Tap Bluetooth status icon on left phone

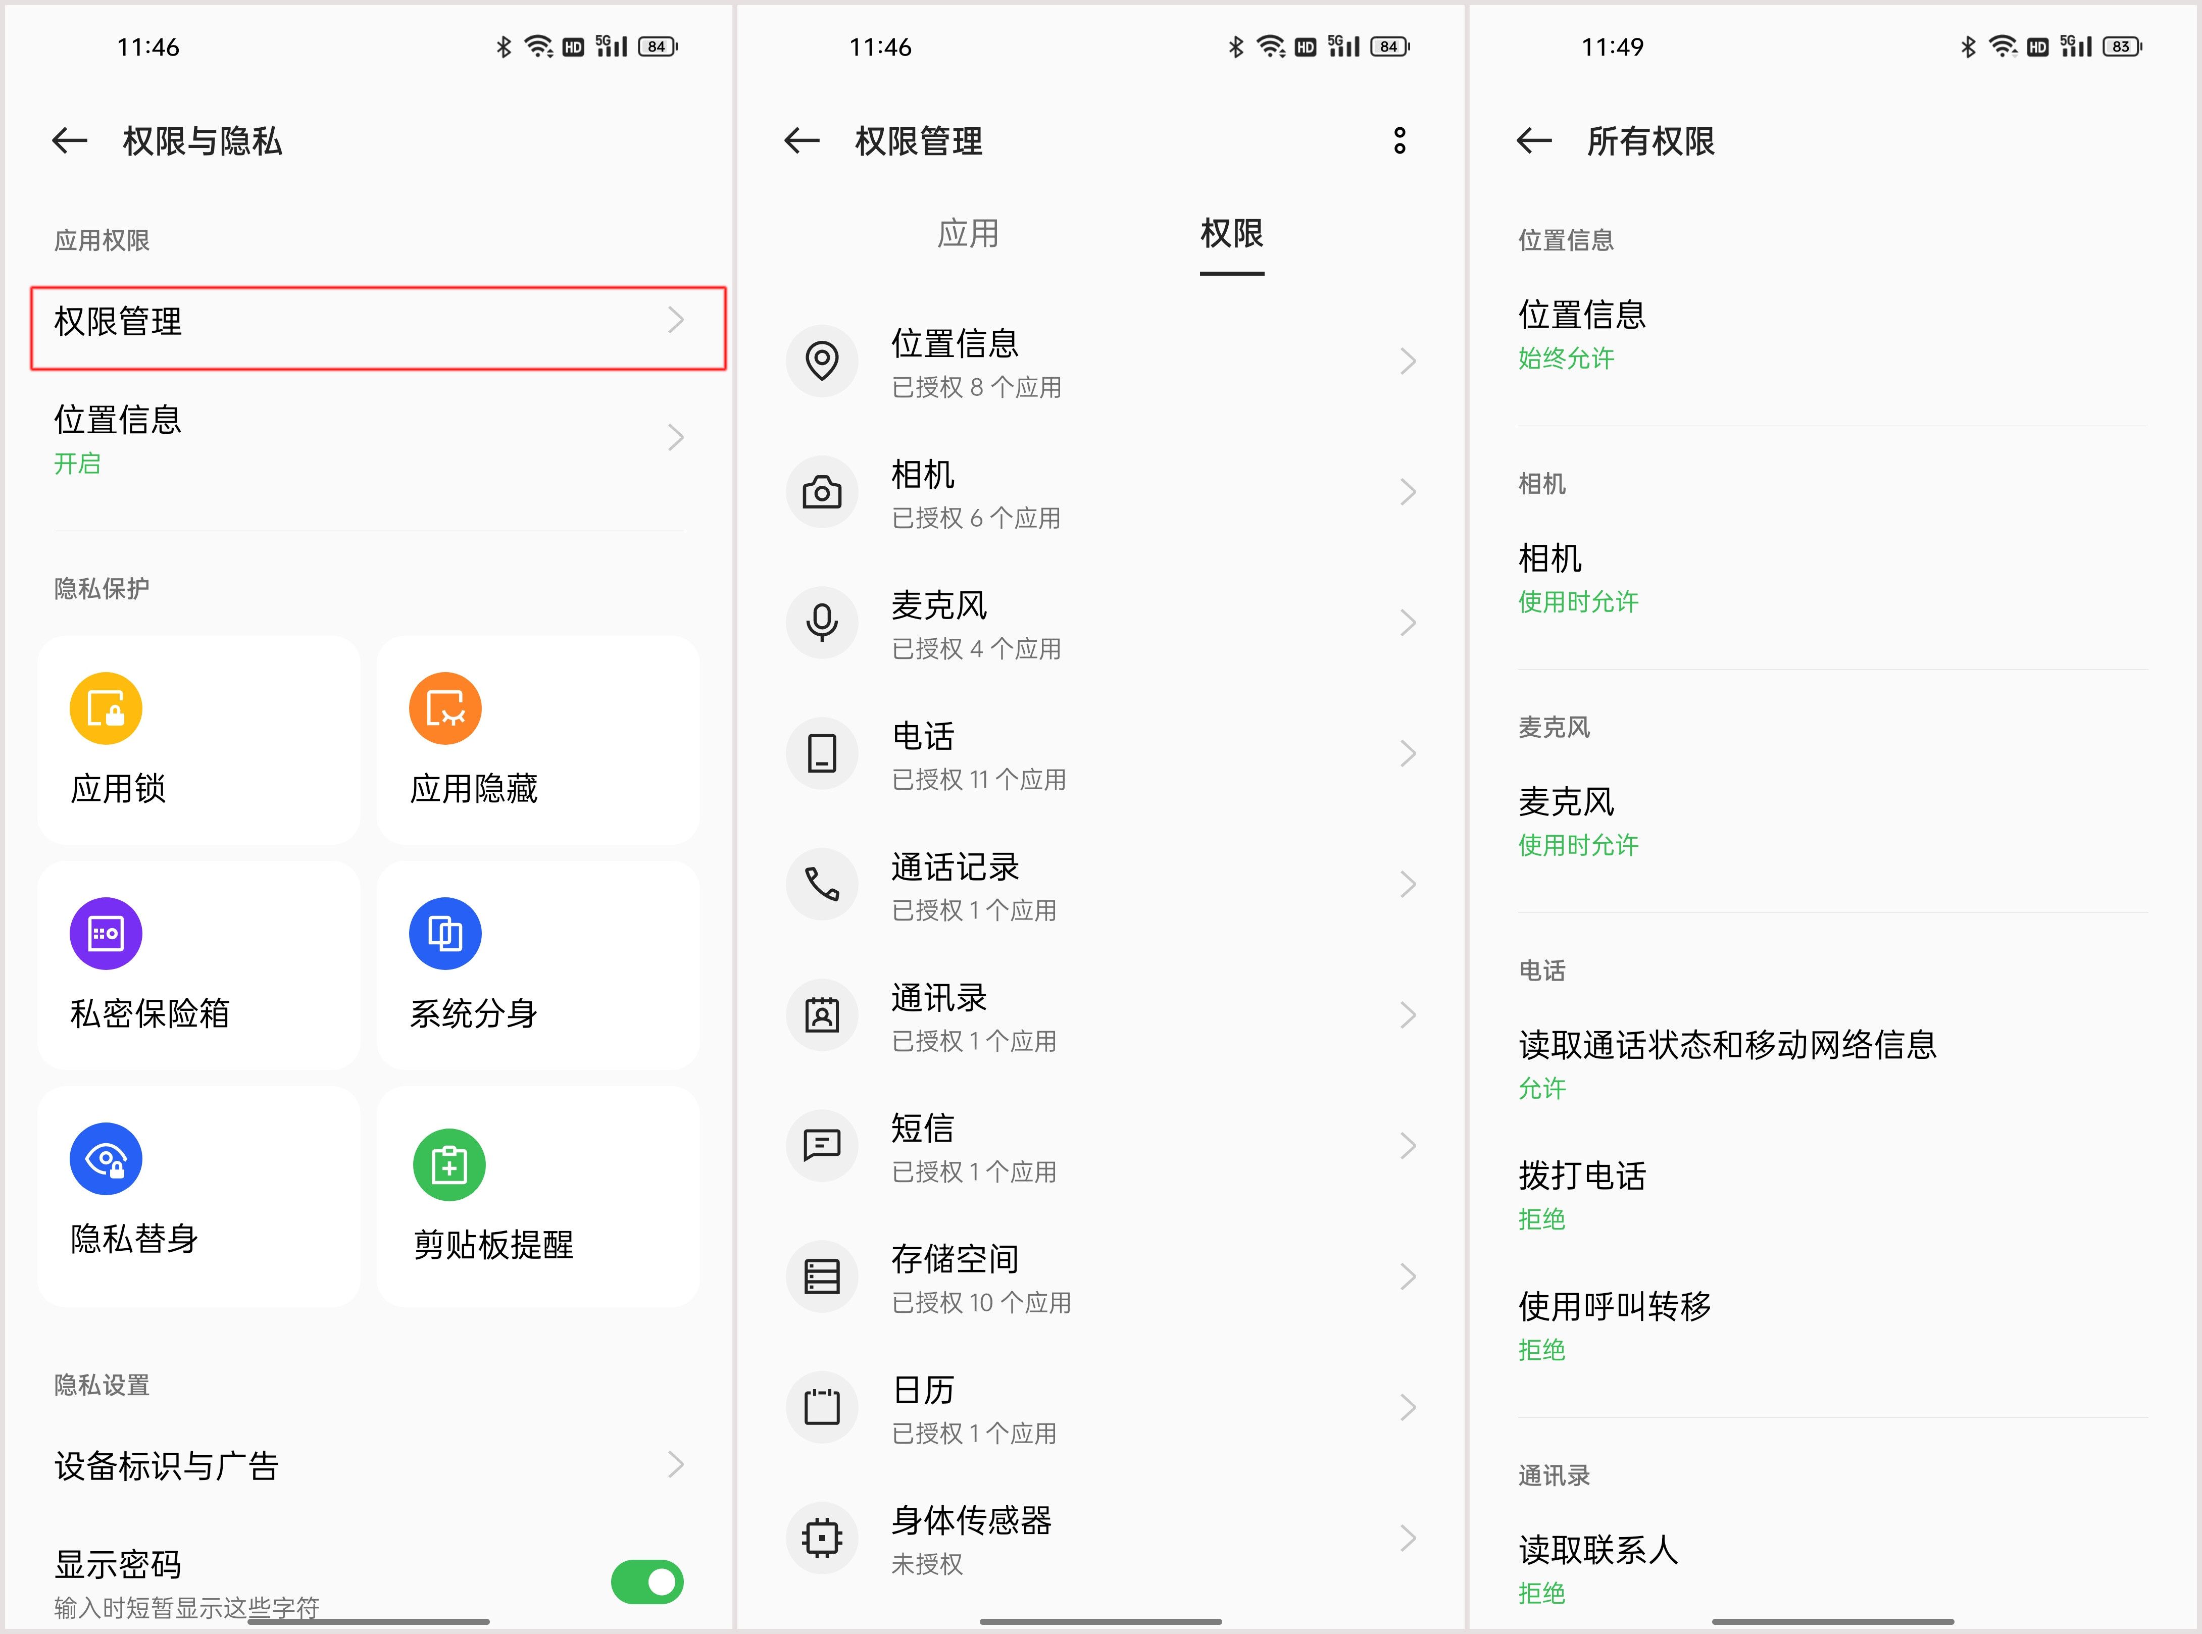504,46
